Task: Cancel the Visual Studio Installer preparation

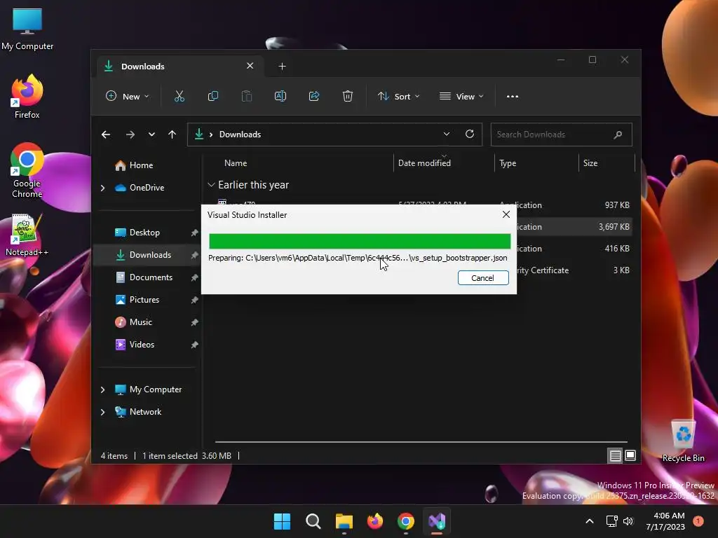Action: [x=482, y=277]
